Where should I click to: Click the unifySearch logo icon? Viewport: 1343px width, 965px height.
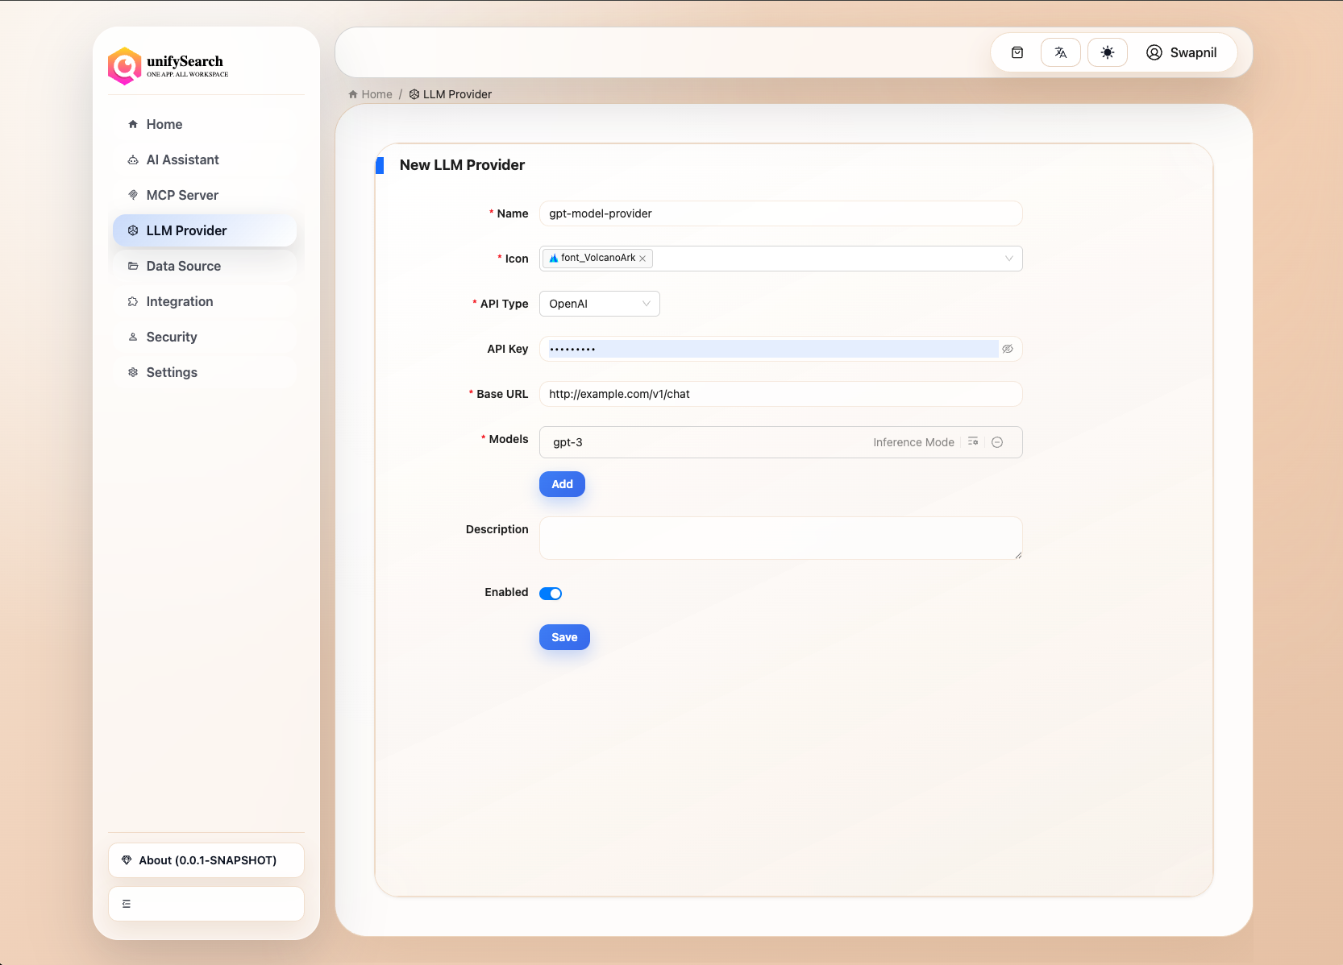pos(125,66)
